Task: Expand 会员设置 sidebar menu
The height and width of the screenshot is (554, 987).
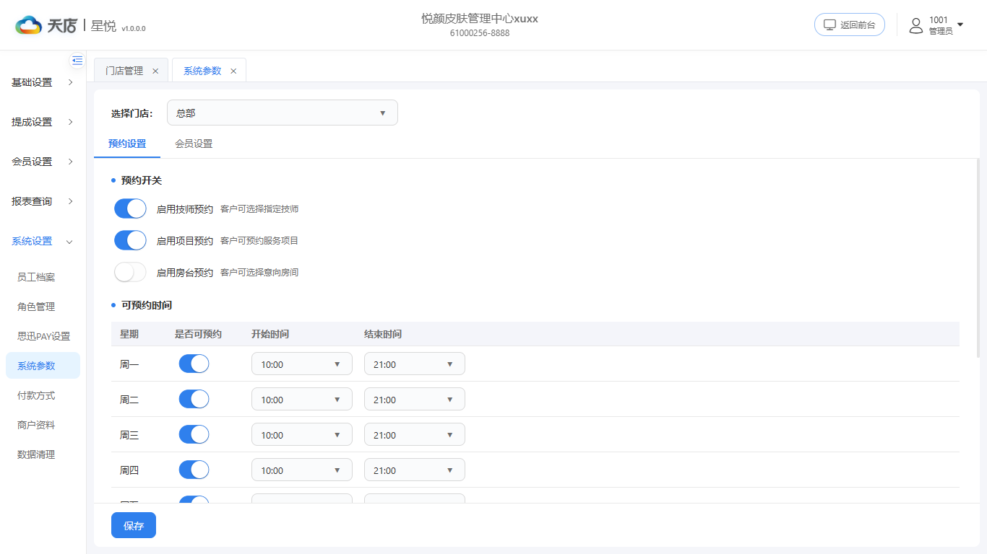Action: point(43,162)
